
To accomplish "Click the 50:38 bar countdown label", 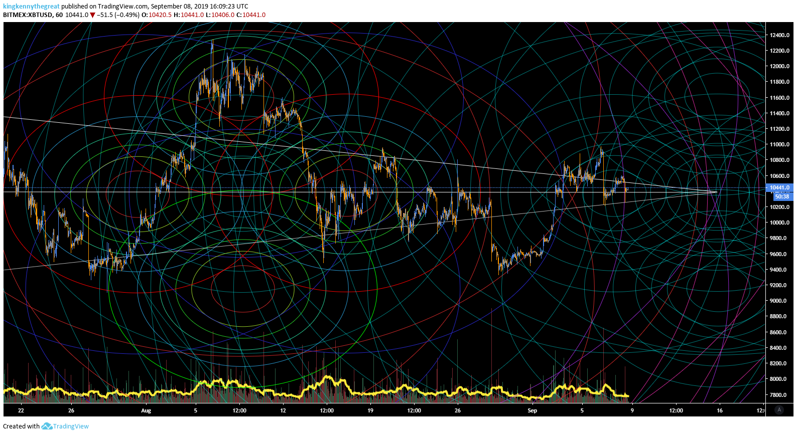I will coord(782,196).
